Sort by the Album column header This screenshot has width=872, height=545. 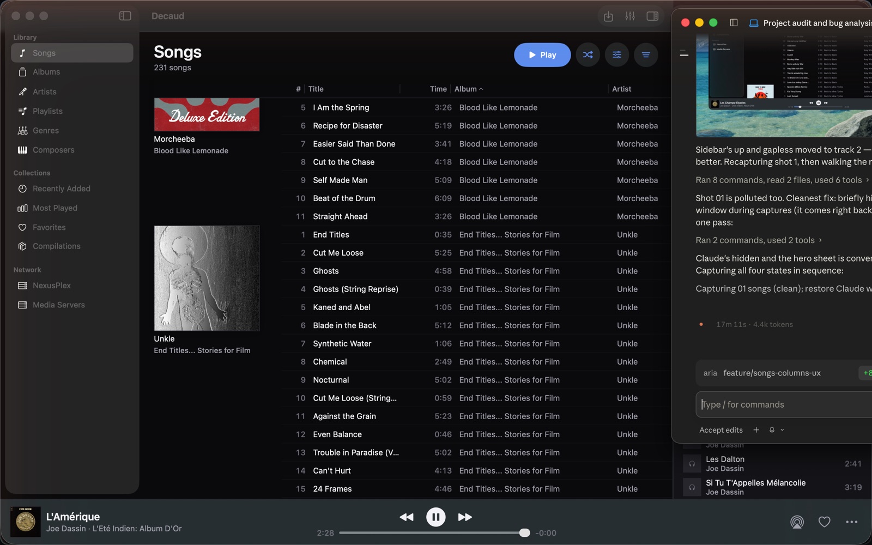click(469, 89)
